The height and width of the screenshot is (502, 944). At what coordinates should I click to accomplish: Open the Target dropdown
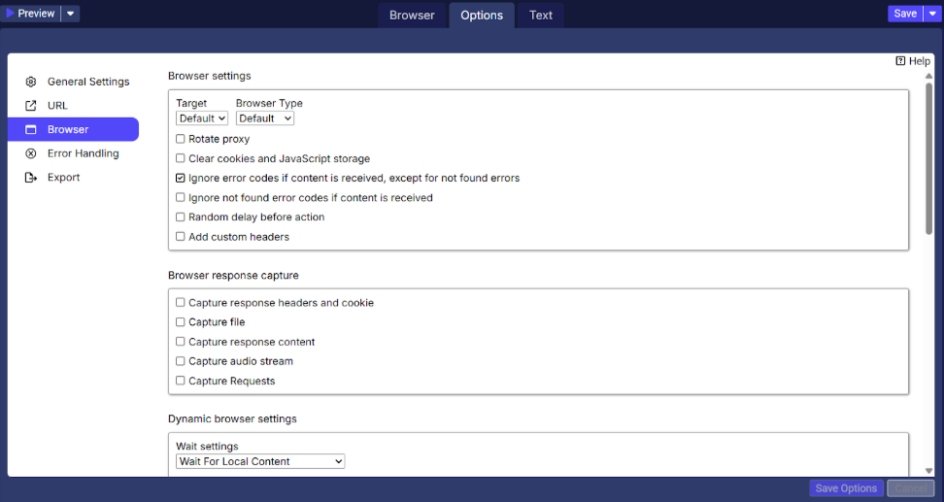202,118
